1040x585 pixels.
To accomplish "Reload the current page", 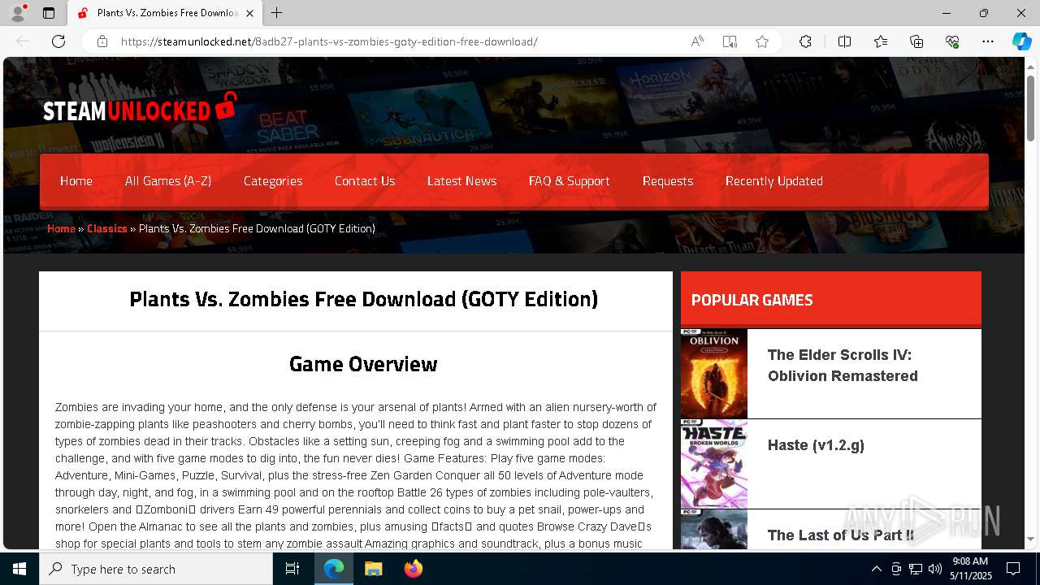I will 58,41.
